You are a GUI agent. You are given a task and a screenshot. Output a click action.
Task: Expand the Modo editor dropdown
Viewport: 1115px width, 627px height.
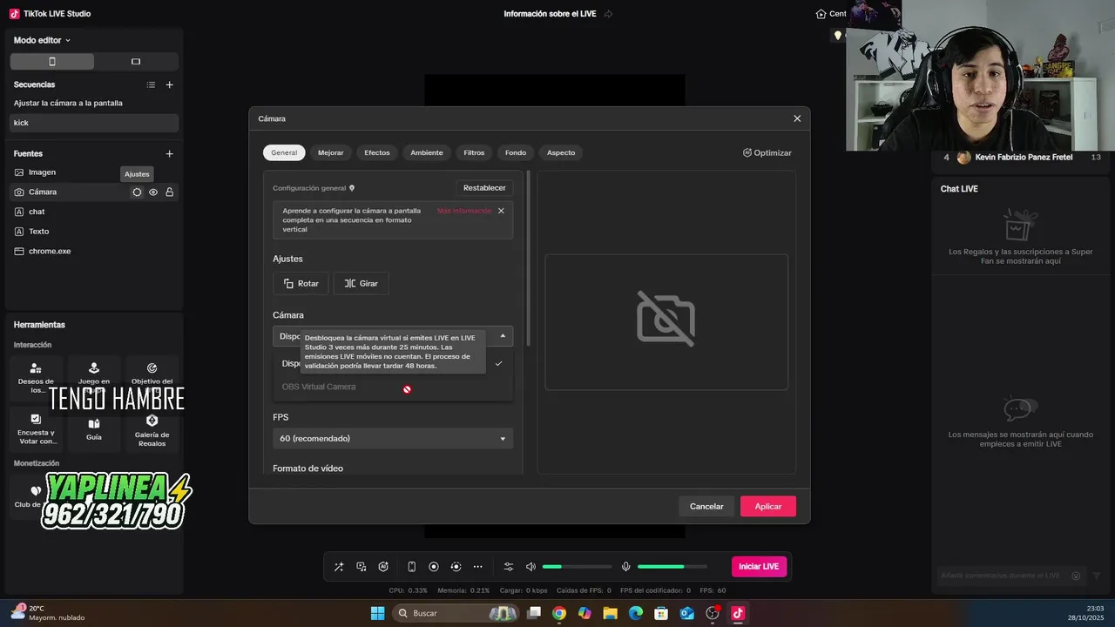[42, 40]
